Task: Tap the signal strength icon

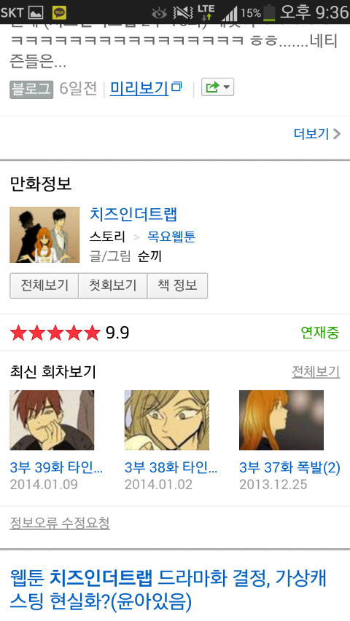Action: [x=230, y=14]
